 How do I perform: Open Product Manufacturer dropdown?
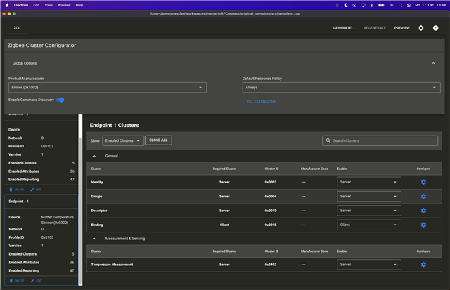pos(108,87)
